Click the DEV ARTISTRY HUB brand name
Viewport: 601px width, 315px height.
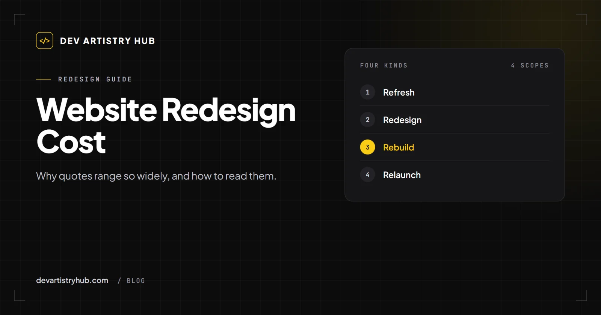(x=107, y=41)
